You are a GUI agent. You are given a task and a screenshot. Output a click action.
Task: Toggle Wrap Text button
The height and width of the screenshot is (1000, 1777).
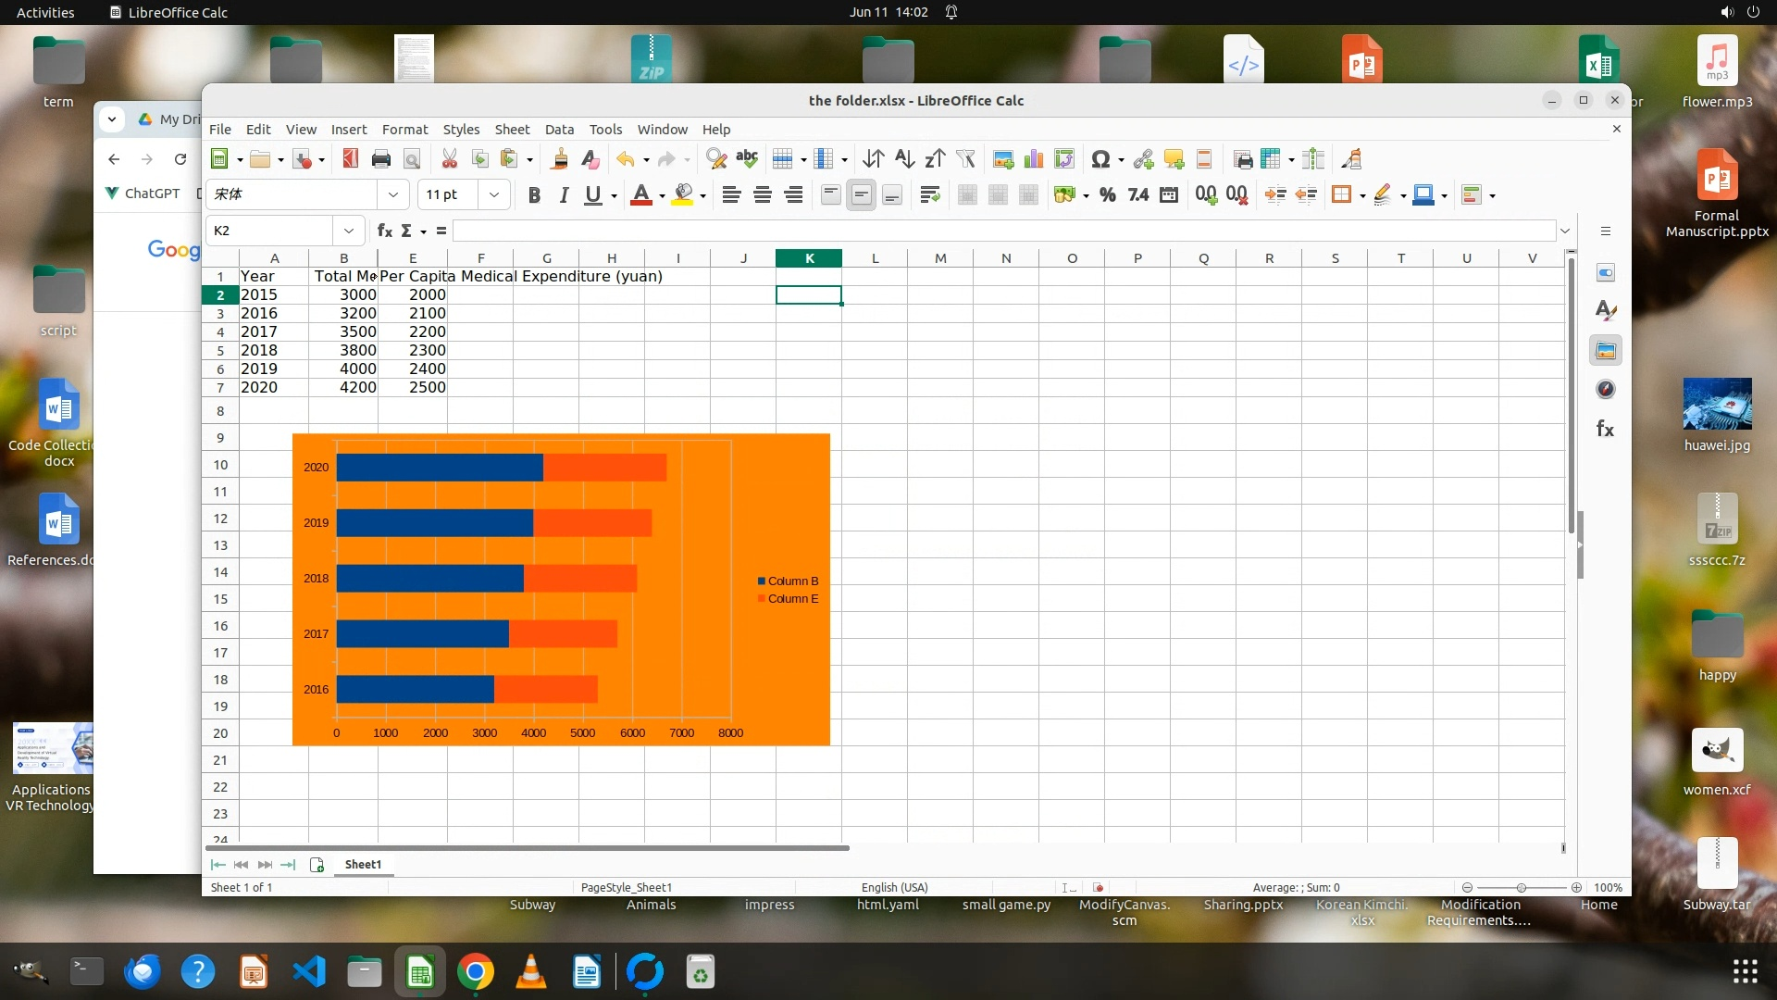tap(930, 194)
